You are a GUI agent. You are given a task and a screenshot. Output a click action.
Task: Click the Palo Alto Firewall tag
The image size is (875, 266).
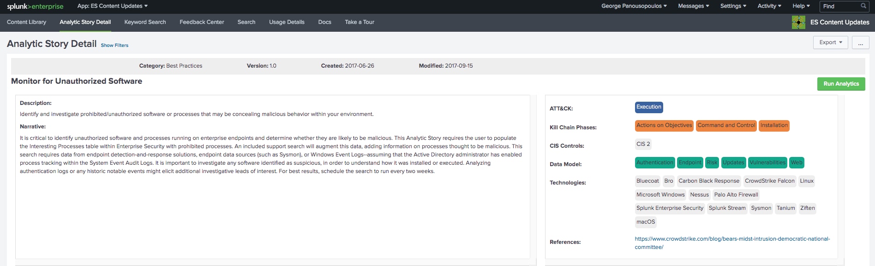click(x=736, y=195)
